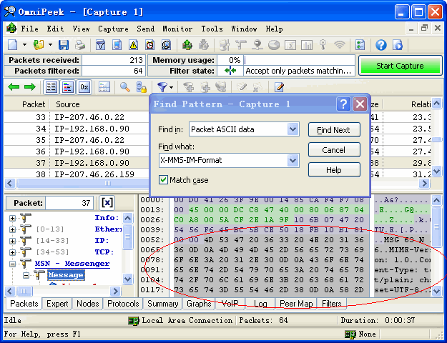Toggle the Match case checkbox
The width and height of the screenshot is (447, 343).
[x=163, y=180]
